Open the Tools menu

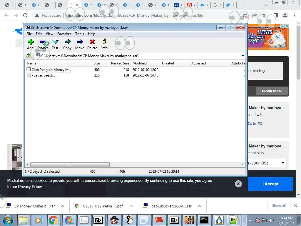(x=79, y=34)
